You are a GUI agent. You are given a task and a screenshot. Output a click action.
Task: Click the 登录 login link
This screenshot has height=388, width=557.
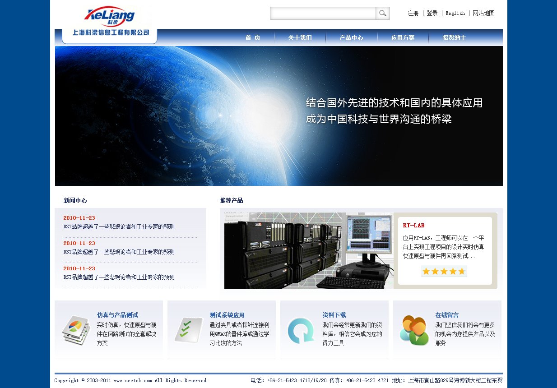(432, 14)
